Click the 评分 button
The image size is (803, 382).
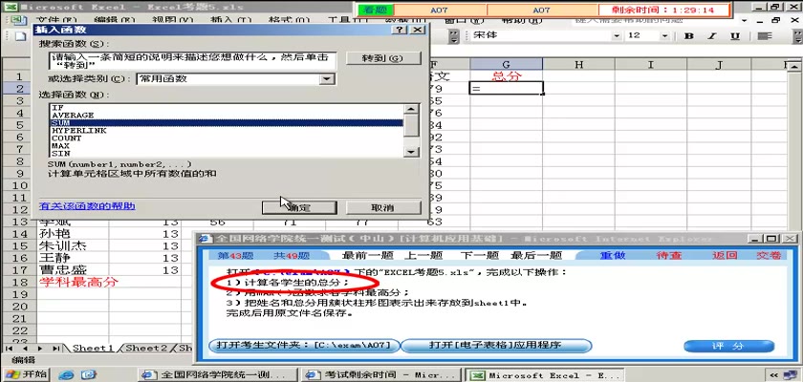[728, 347]
